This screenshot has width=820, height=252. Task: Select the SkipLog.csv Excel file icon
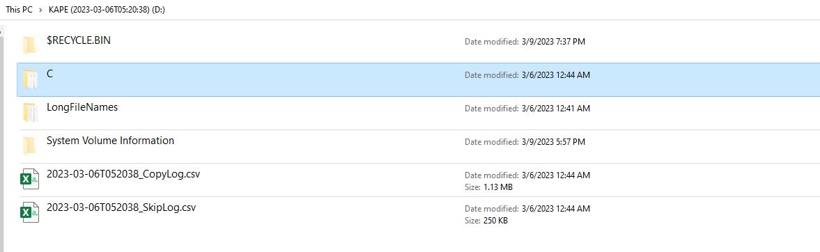29,212
